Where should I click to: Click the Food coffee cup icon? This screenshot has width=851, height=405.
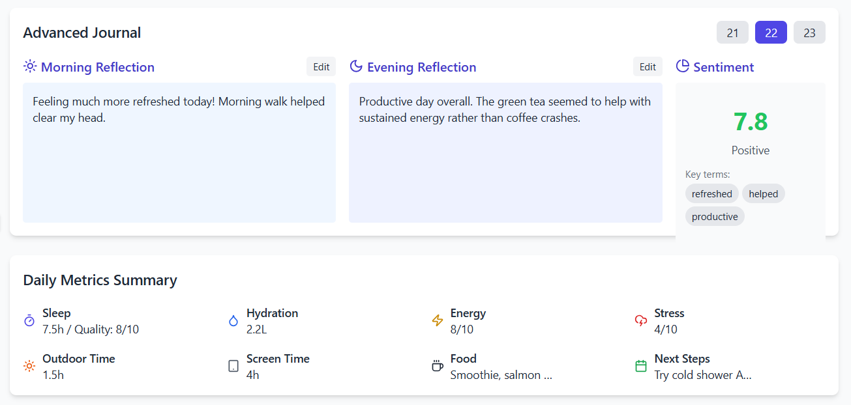coord(438,366)
